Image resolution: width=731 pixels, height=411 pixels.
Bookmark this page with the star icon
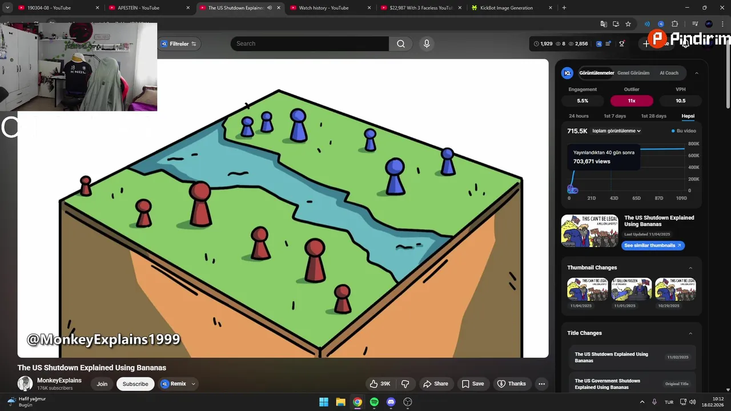click(628, 24)
